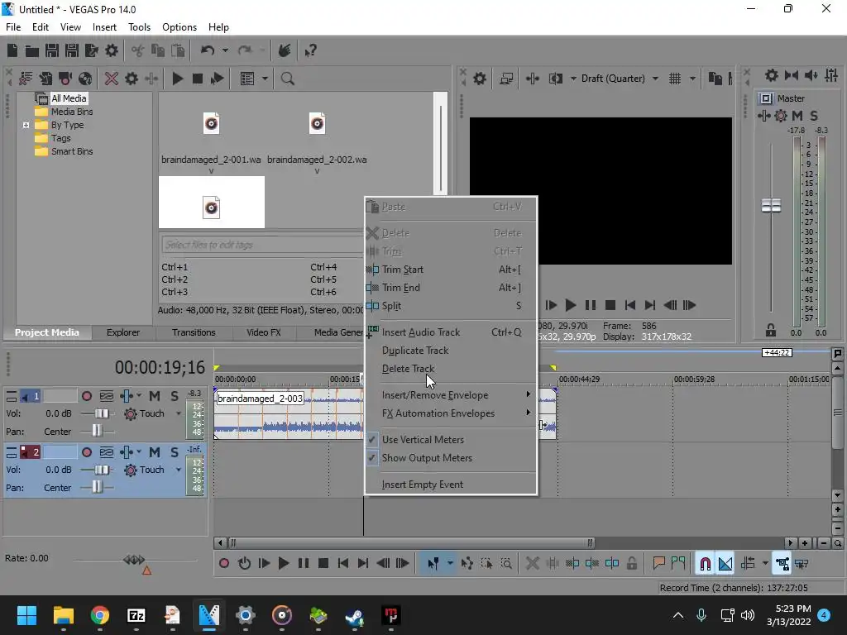Open the Tools menu
The height and width of the screenshot is (635, 847).
139,27
